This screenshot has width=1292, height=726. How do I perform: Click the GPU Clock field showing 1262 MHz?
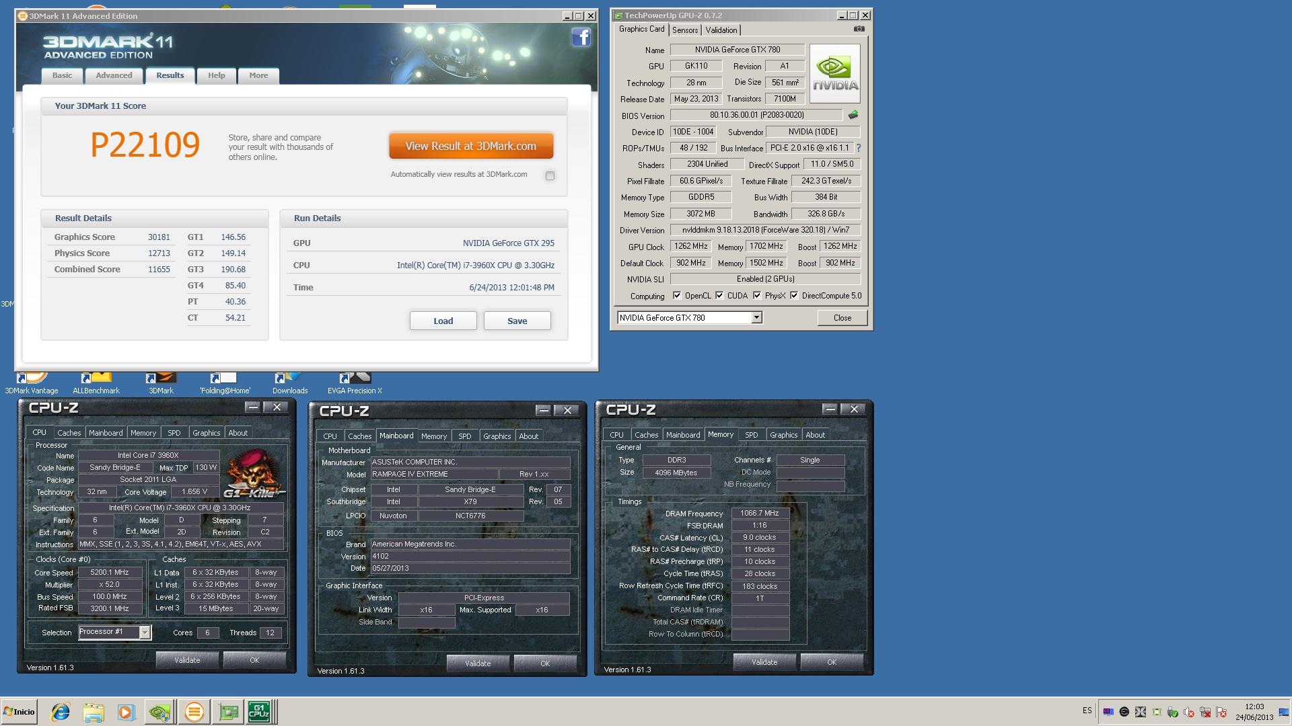click(x=691, y=246)
